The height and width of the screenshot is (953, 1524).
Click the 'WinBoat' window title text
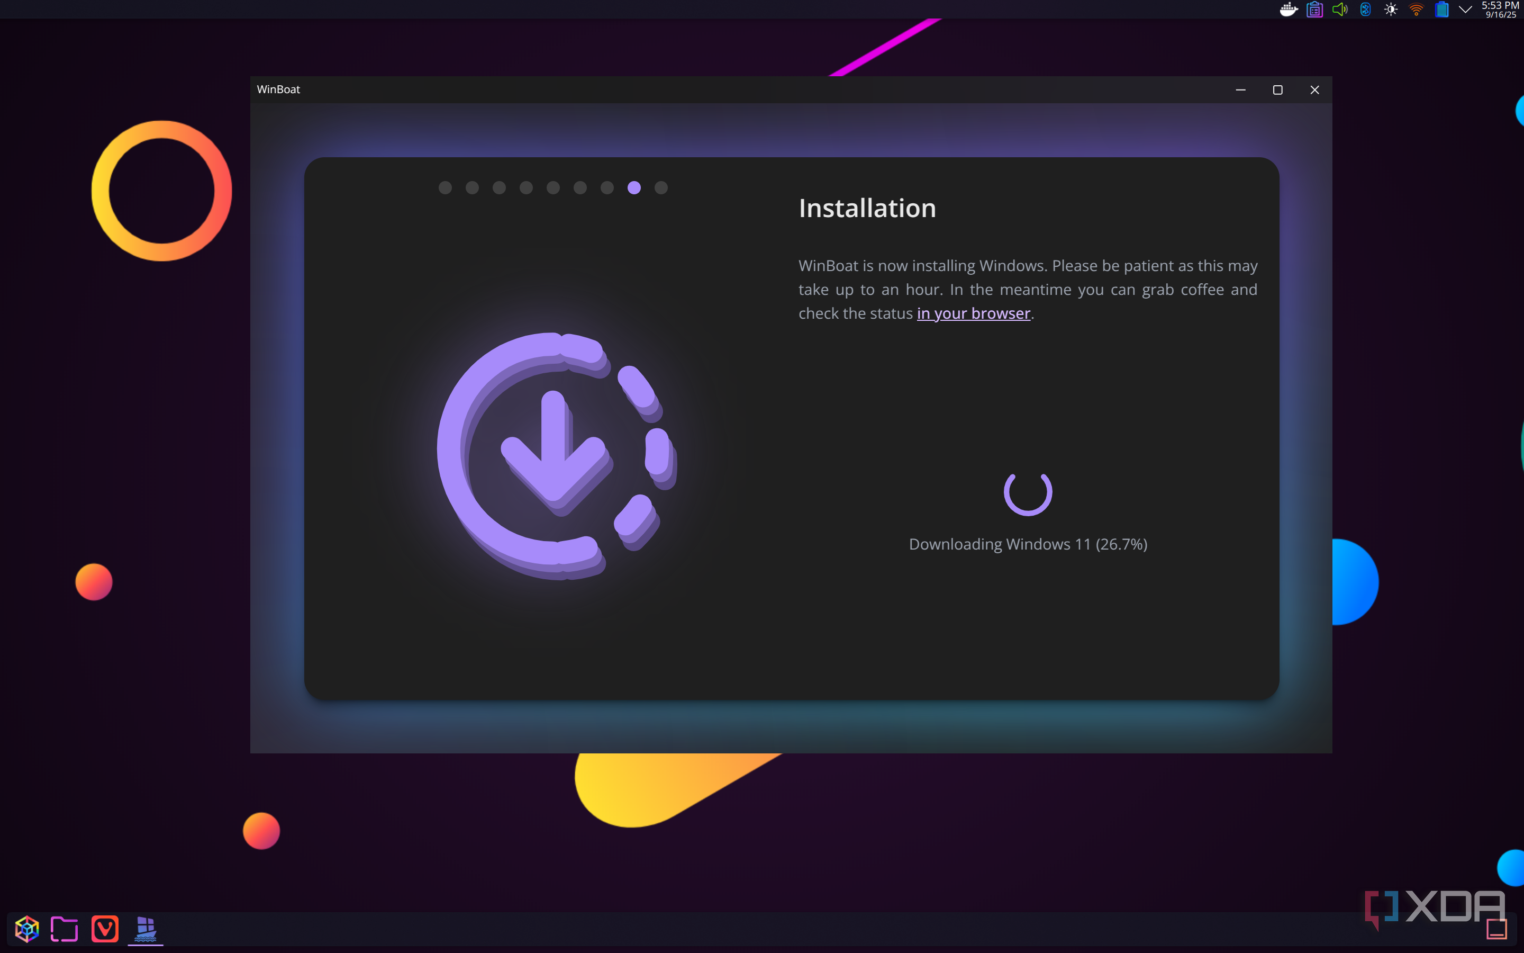coord(278,89)
